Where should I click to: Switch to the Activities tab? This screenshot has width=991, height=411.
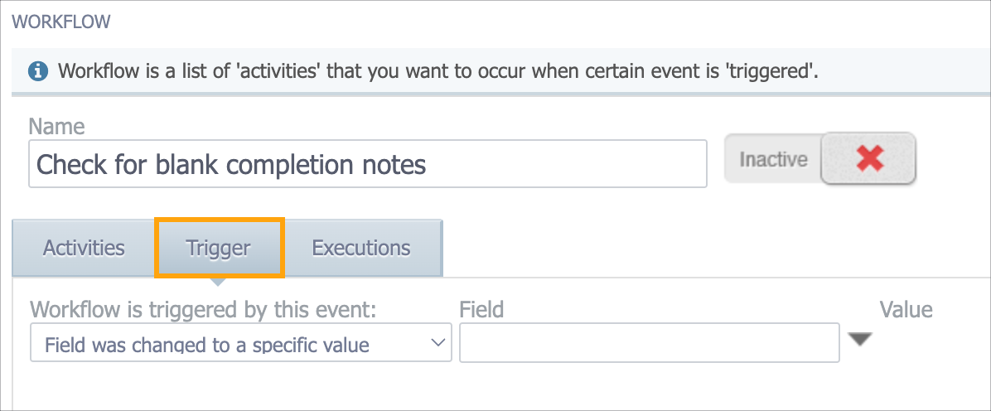[84, 248]
